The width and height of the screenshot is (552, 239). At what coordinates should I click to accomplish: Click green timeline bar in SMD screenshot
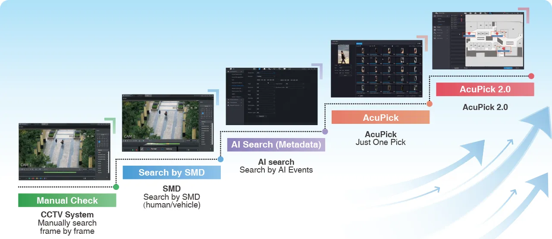click(x=163, y=144)
